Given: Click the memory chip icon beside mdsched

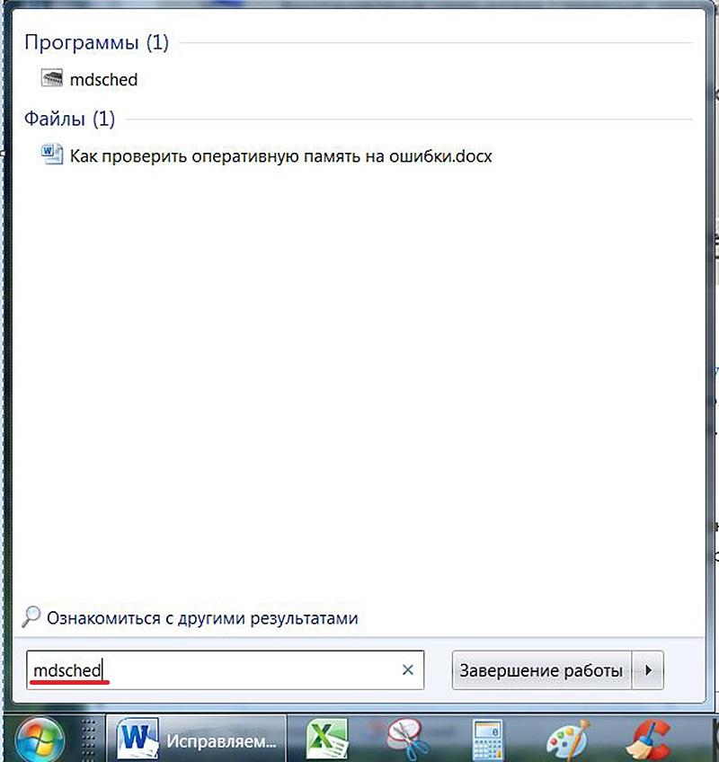Looking at the screenshot, I should (52, 78).
